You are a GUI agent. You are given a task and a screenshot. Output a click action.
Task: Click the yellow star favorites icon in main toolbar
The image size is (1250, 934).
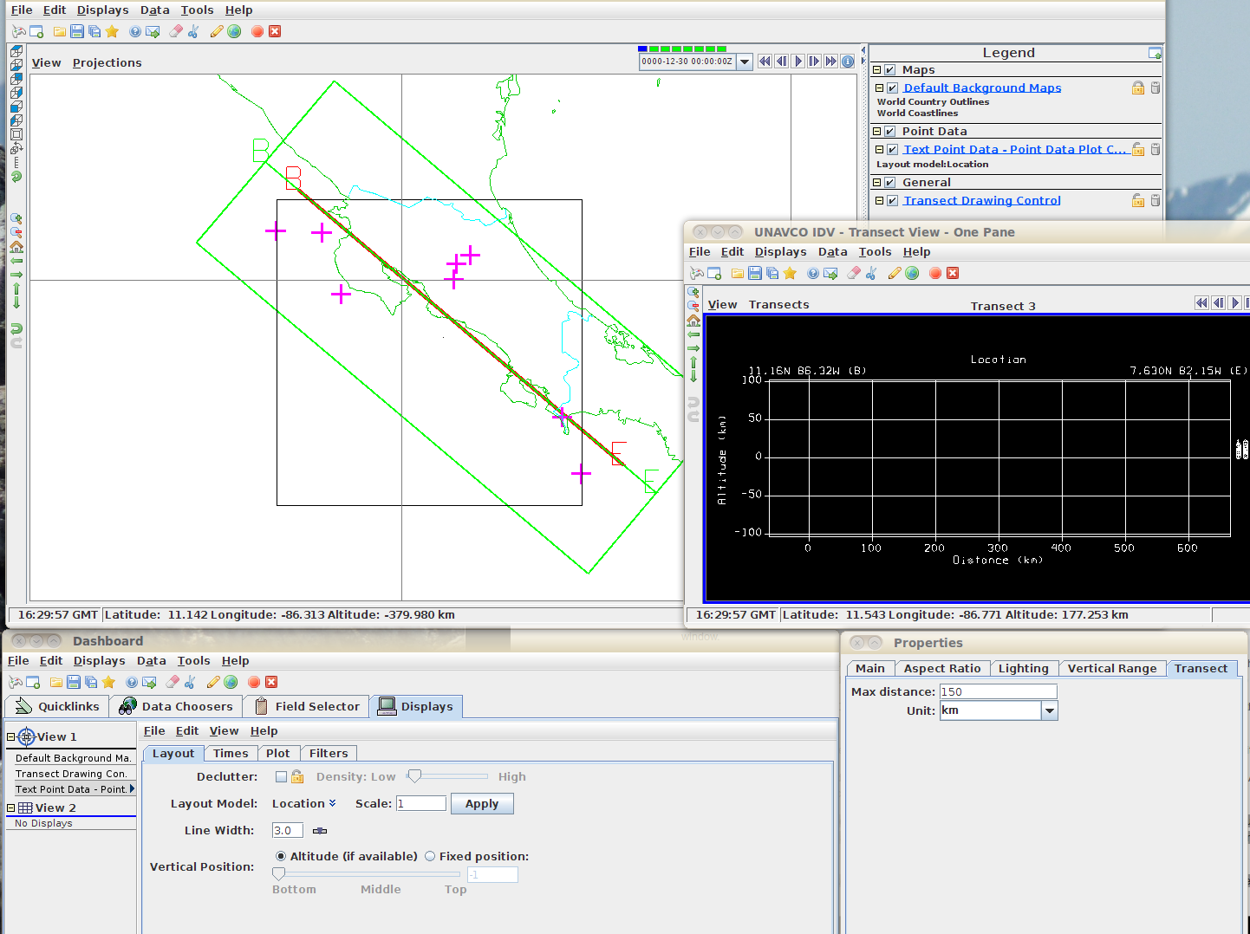(112, 32)
